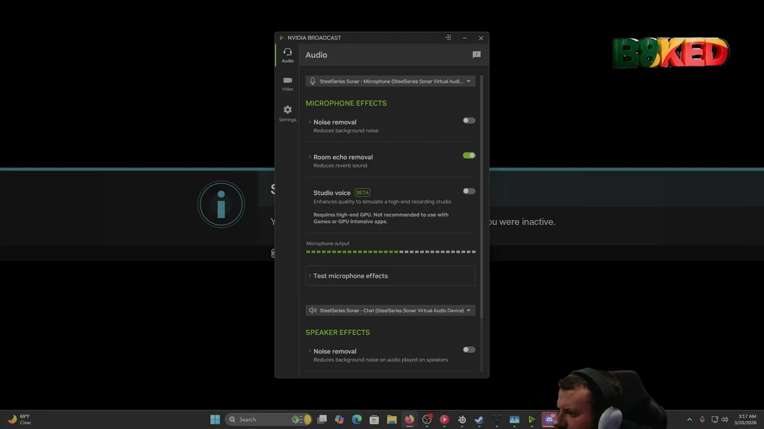This screenshot has height=429, width=764.
Task: Close the NVIDIA Broadcast window
Action: click(x=481, y=38)
